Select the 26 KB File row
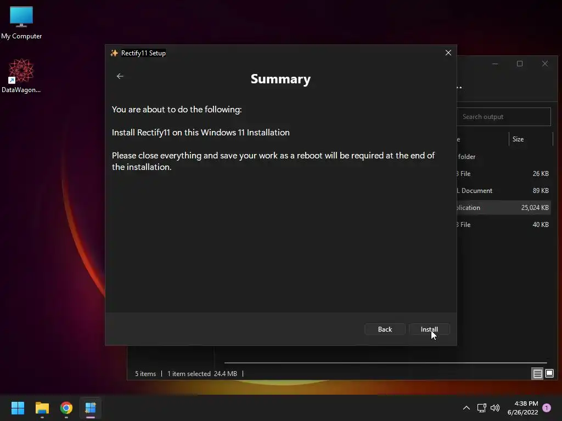The image size is (562, 421). (x=504, y=174)
